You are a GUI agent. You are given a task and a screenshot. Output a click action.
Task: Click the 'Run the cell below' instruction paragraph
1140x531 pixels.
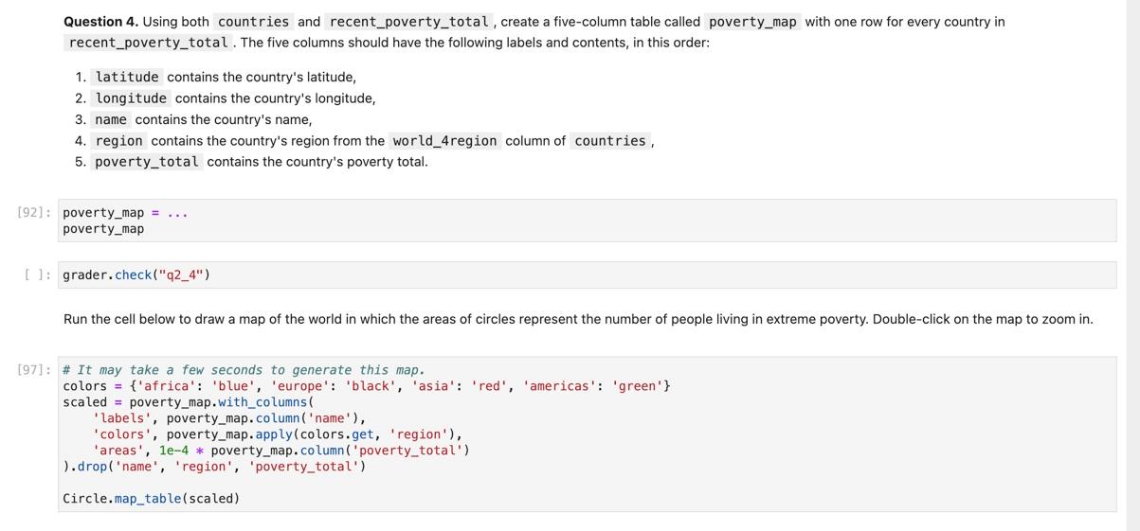[578, 320]
